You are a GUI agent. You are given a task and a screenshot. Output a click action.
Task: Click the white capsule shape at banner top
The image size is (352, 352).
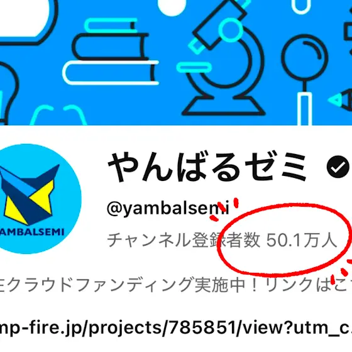click(172, 8)
